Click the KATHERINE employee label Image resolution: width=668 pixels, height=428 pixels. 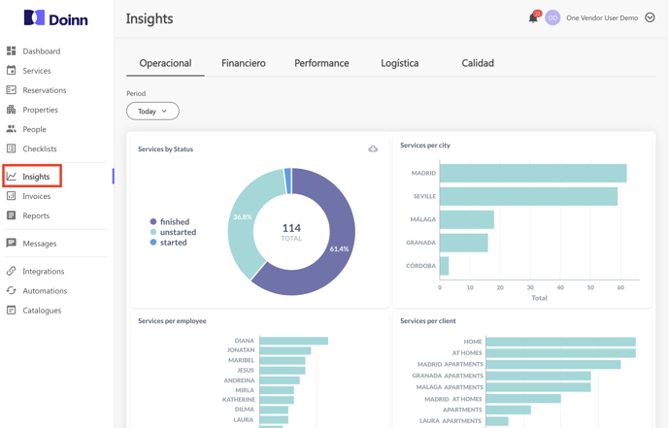[239, 400]
